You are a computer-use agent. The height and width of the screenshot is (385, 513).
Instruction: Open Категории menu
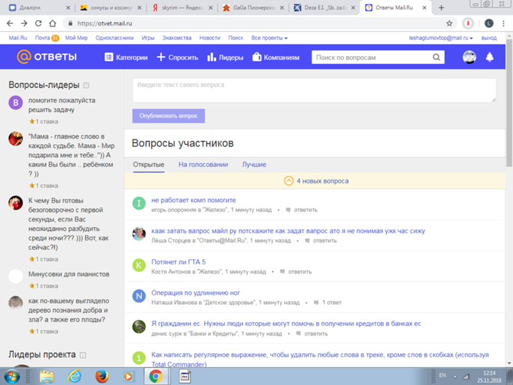point(126,57)
